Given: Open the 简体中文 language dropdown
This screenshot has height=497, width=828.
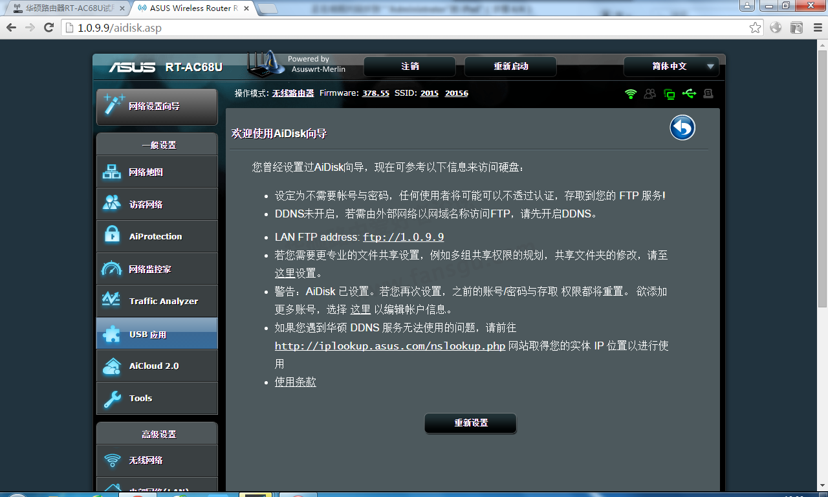Looking at the screenshot, I should coord(671,67).
